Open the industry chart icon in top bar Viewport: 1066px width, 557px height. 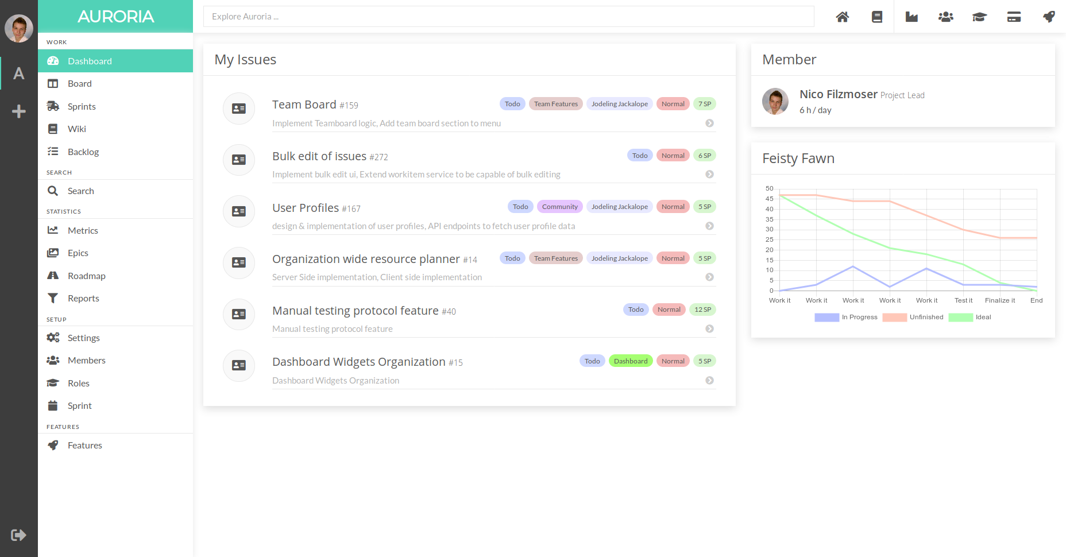pyautogui.click(x=911, y=17)
